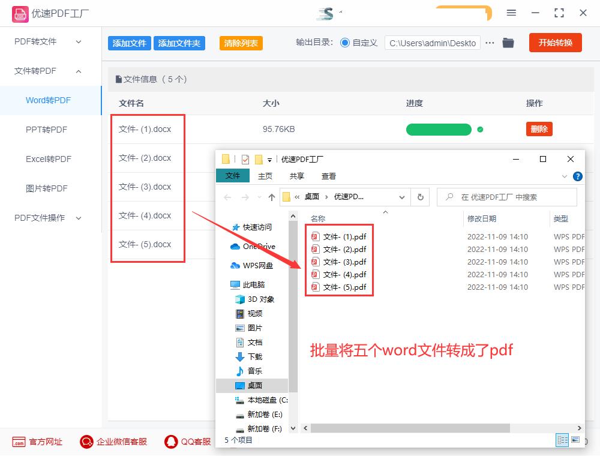Expand the PDF转文件 section chevron
This screenshot has height=456, width=600.
pyautogui.click(x=79, y=41)
